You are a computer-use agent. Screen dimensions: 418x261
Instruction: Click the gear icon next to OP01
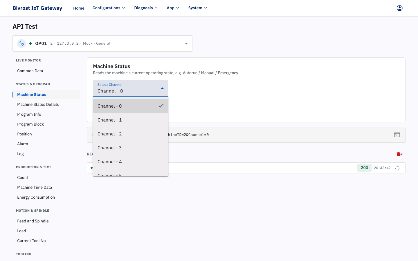coord(21,43)
